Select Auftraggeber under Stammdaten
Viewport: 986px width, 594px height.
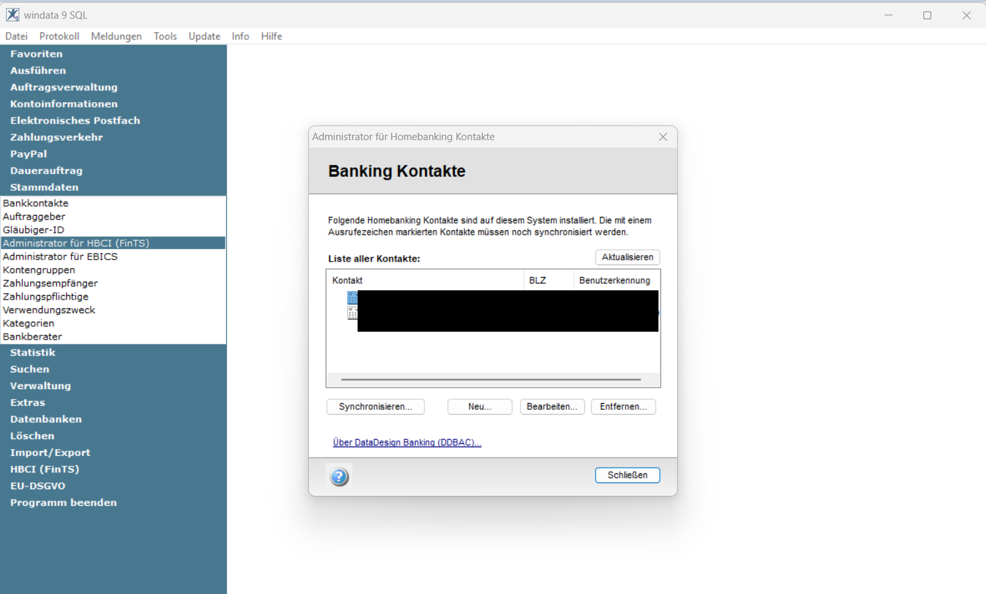pos(113,216)
